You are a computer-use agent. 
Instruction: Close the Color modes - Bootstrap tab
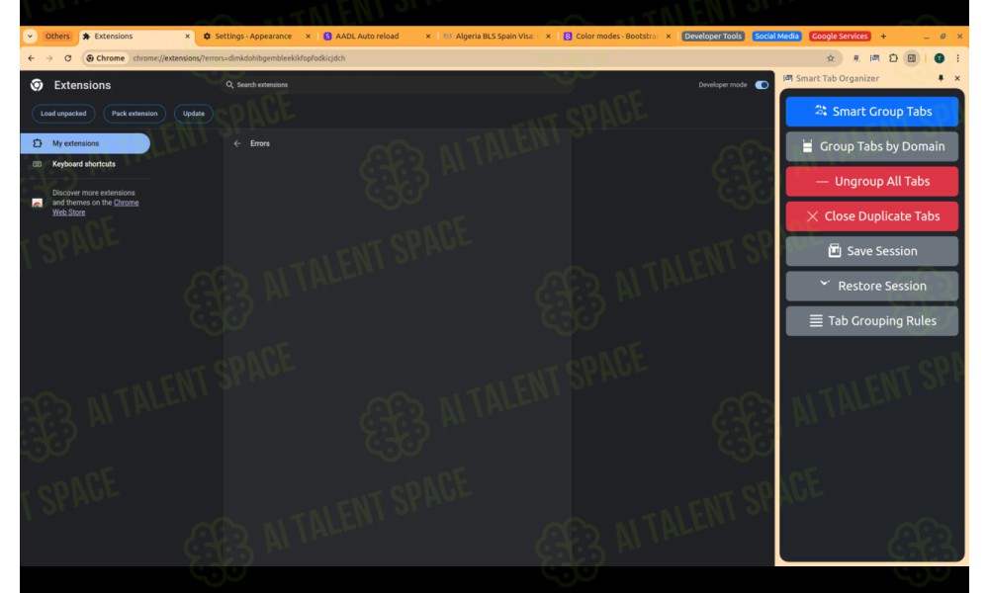pos(668,37)
